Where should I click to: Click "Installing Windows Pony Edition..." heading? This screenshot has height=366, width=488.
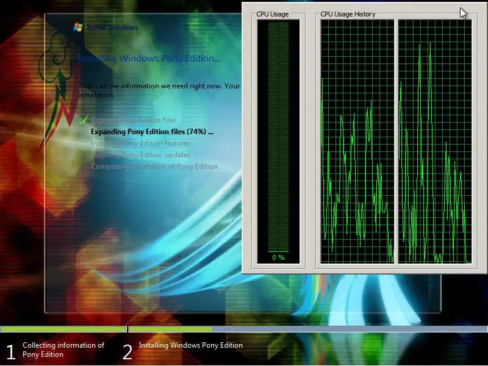coord(149,59)
